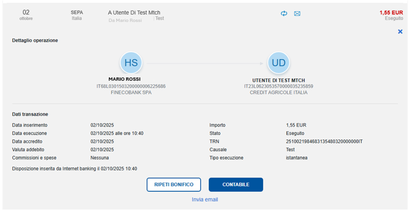Click the 'A Utente Di Test Mtch' title
This screenshot has height=210, width=409.
pyautogui.click(x=138, y=12)
